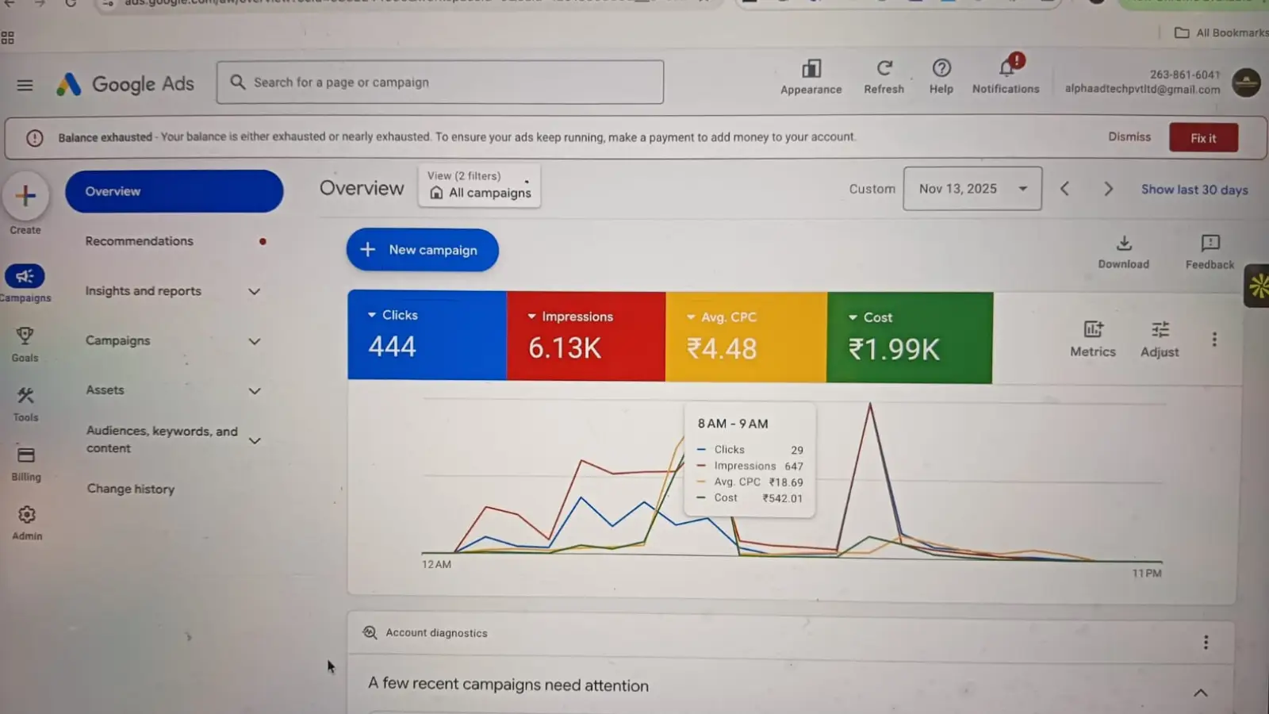
Task: Click the Download icon
Action: pyautogui.click(x=1123, y=244)
